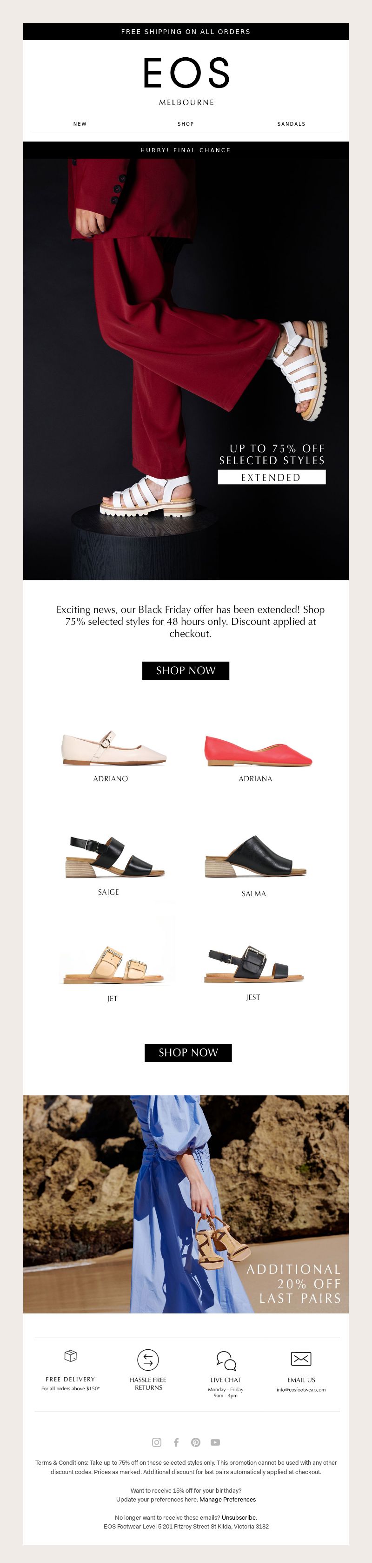Open the Instagram social icon
Image resolution: width=372 pixels, height=1563 pixels.
(x=156, y=1442)
